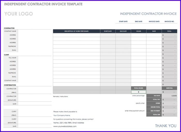Select the table's 'END DATE' column header
This screenshot has width=181, height=132.
click(123, 31)
